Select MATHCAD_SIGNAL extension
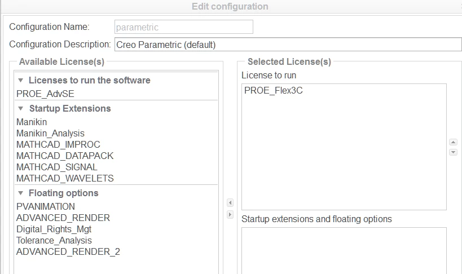The image size is (462, 274). (57, 167)
